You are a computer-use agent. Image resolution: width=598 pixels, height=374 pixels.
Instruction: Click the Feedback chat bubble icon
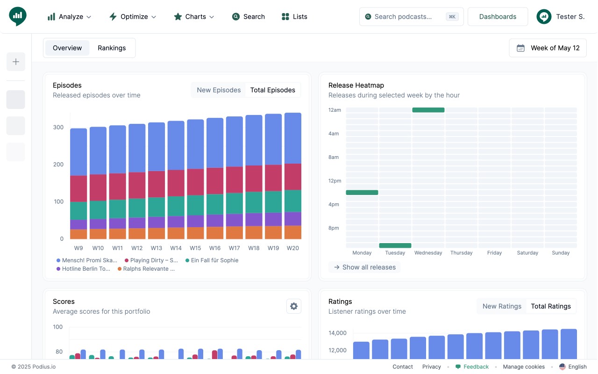[458, 367]
